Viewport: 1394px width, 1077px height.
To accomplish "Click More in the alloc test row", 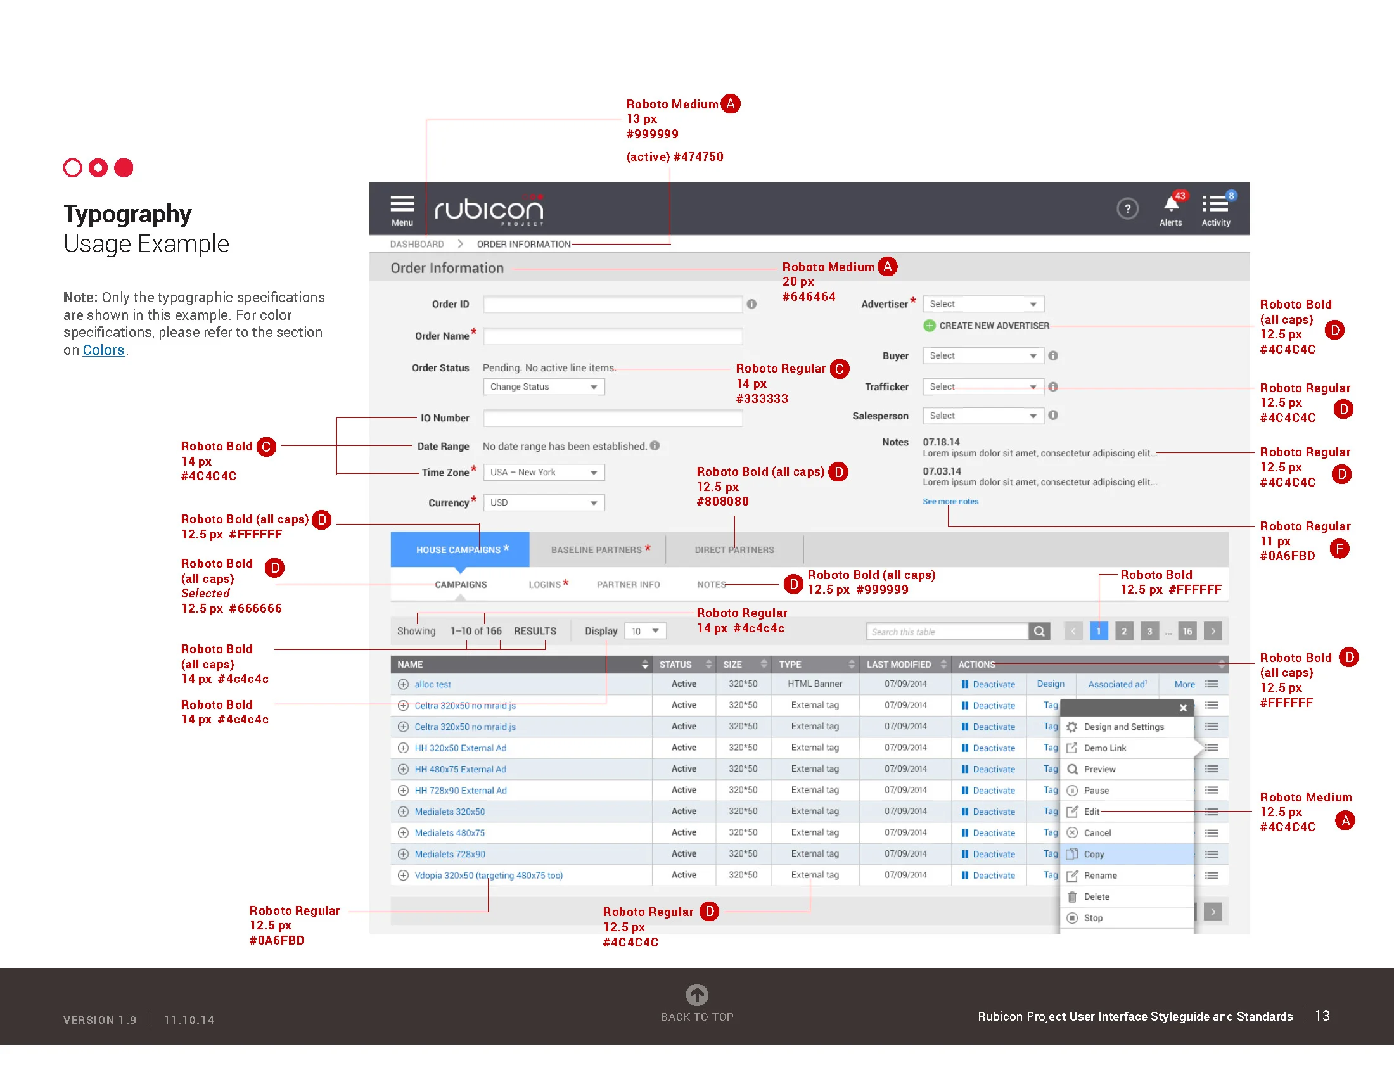I will click(x=1185, y=685).
